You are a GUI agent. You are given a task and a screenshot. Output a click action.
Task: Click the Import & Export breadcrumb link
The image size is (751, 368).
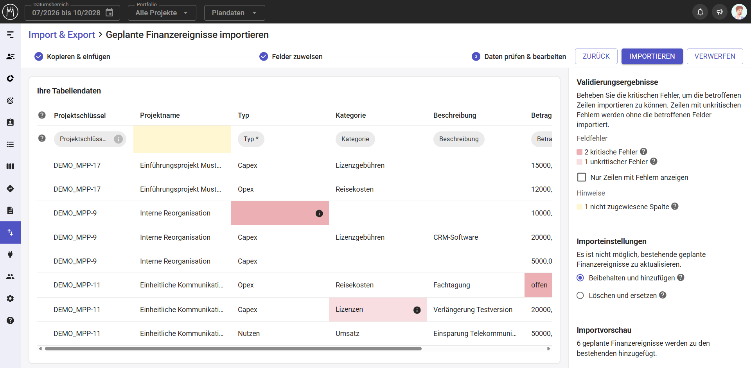[x=62, y=34]
